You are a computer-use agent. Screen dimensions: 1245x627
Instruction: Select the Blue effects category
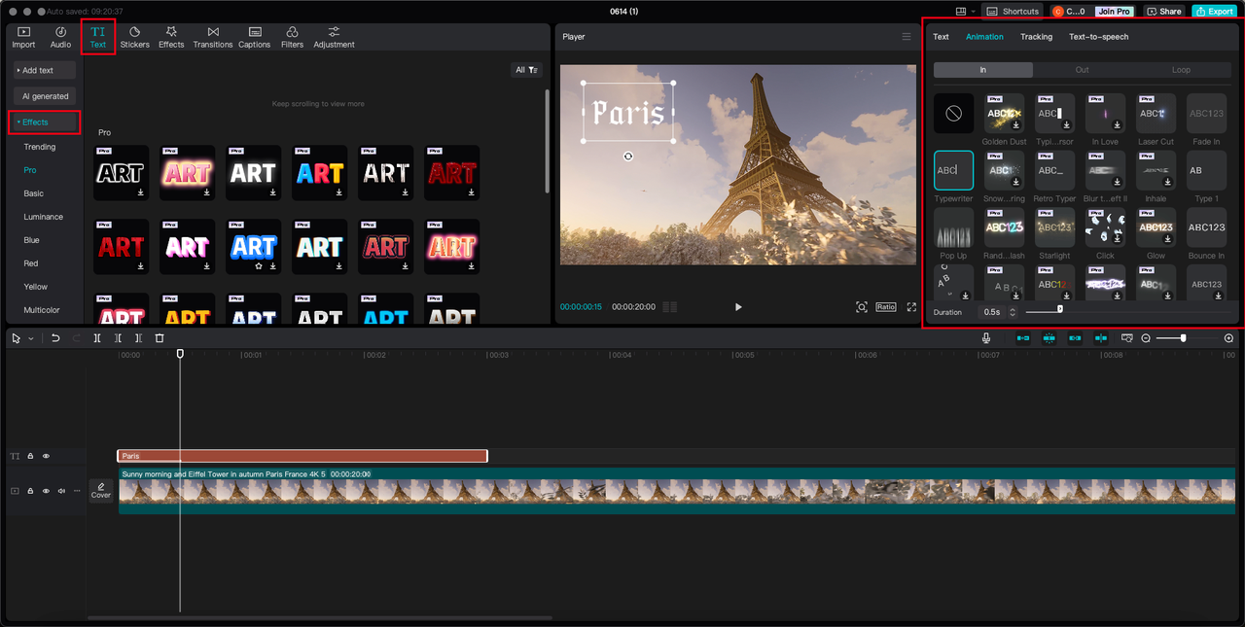click(32, 240)
